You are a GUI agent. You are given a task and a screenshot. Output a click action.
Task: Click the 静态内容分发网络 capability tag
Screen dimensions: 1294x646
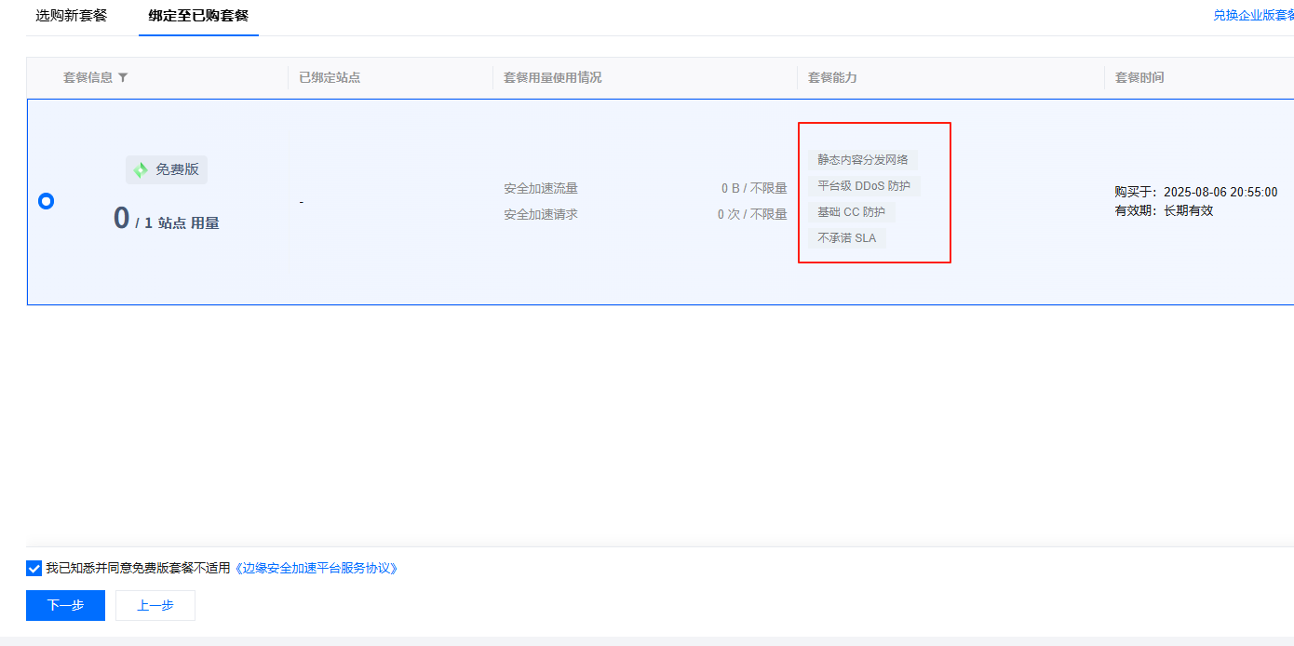[862, 159]
